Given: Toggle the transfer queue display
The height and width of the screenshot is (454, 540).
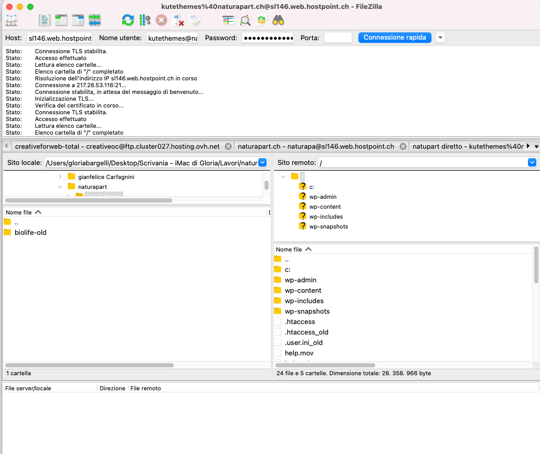Looking at the screenshot, I should (95, 20).
